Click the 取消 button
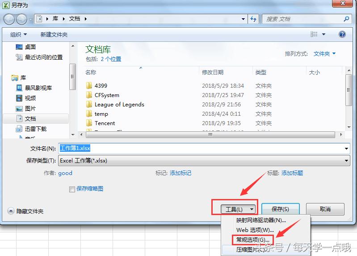 325,209
